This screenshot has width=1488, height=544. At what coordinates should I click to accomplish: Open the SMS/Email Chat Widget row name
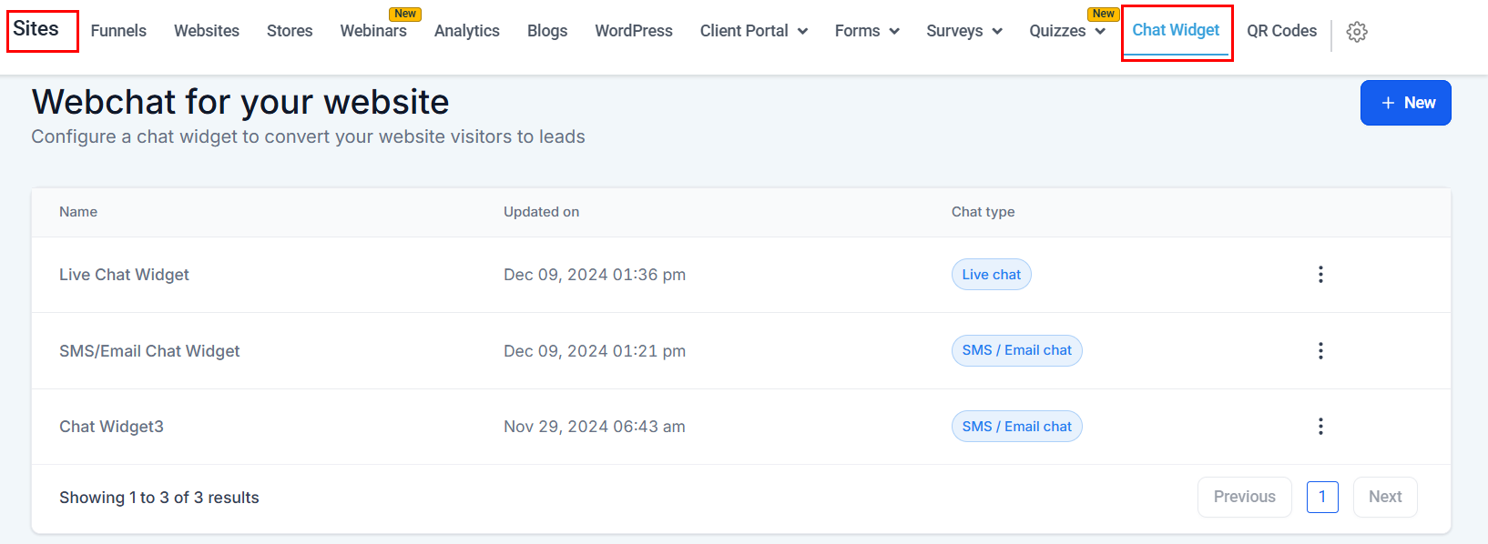pos(149,351)
